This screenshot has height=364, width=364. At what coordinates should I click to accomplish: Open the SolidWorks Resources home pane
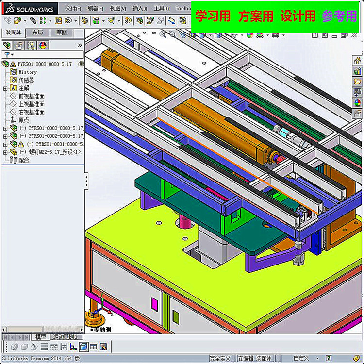coord(357,61)
